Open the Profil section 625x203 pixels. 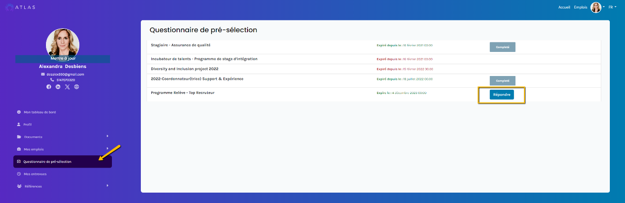click(x=28, y=124)
